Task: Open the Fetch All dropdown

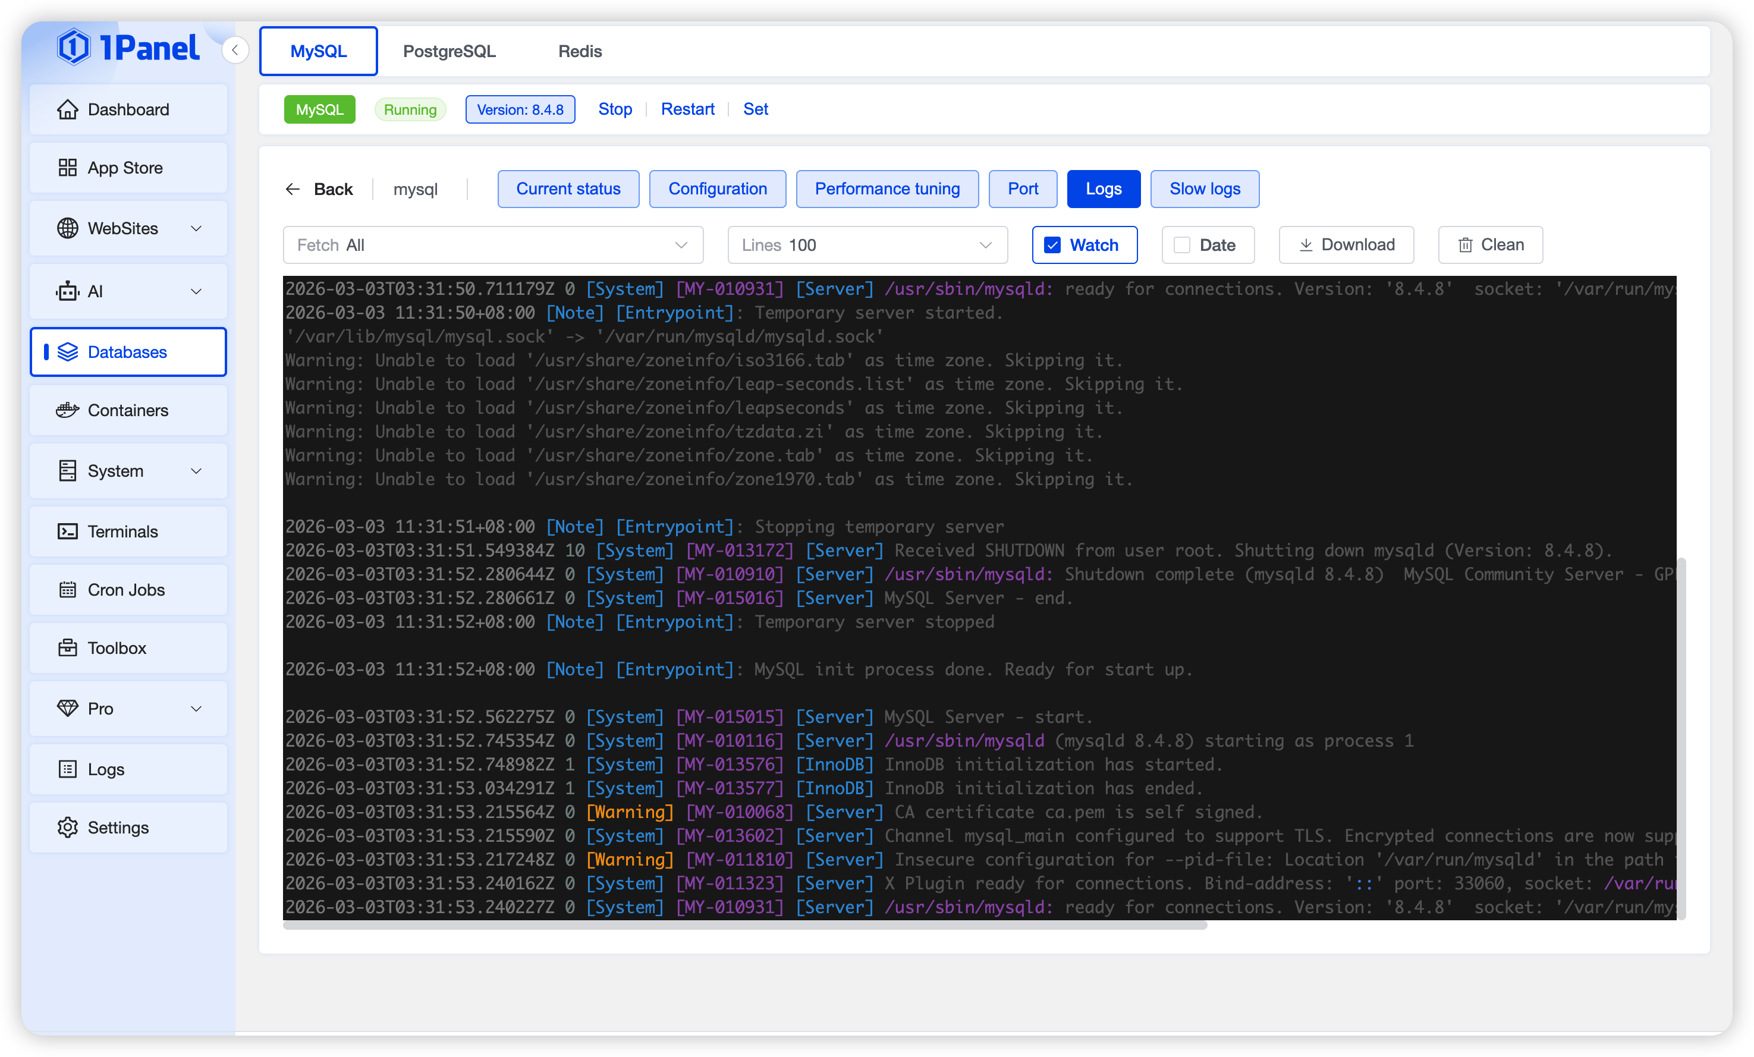Action: coord(492,246)
